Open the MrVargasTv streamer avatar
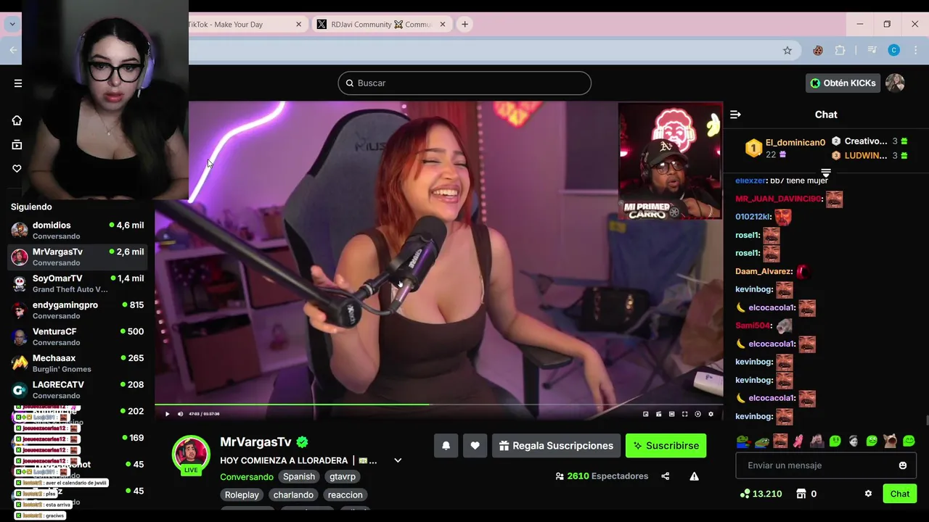 point(191,454)
